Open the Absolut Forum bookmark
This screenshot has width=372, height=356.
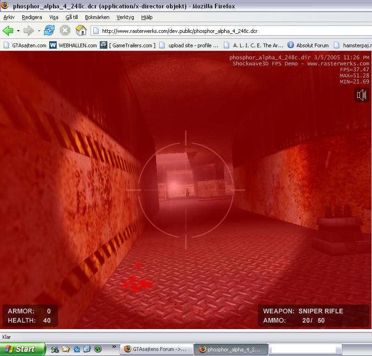tap(308, 45)
